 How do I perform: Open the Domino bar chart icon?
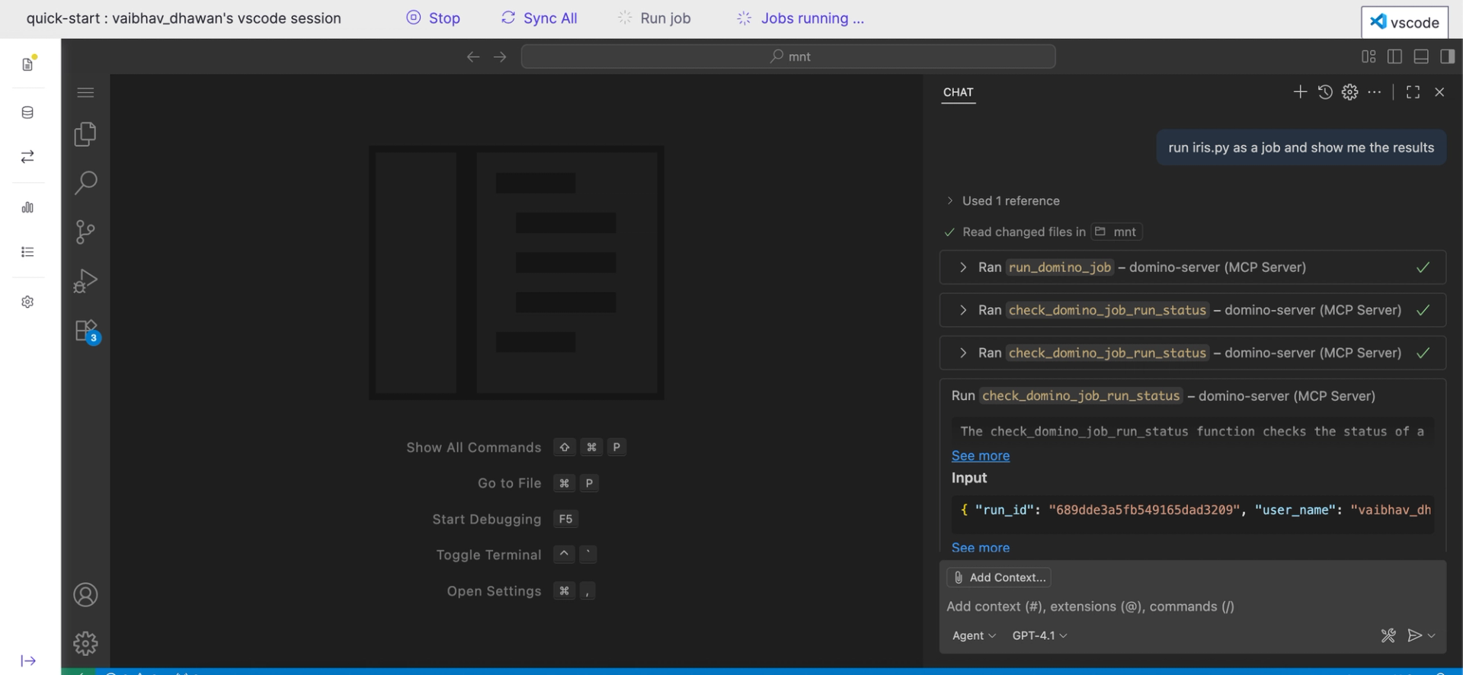(x=27, y=207)
